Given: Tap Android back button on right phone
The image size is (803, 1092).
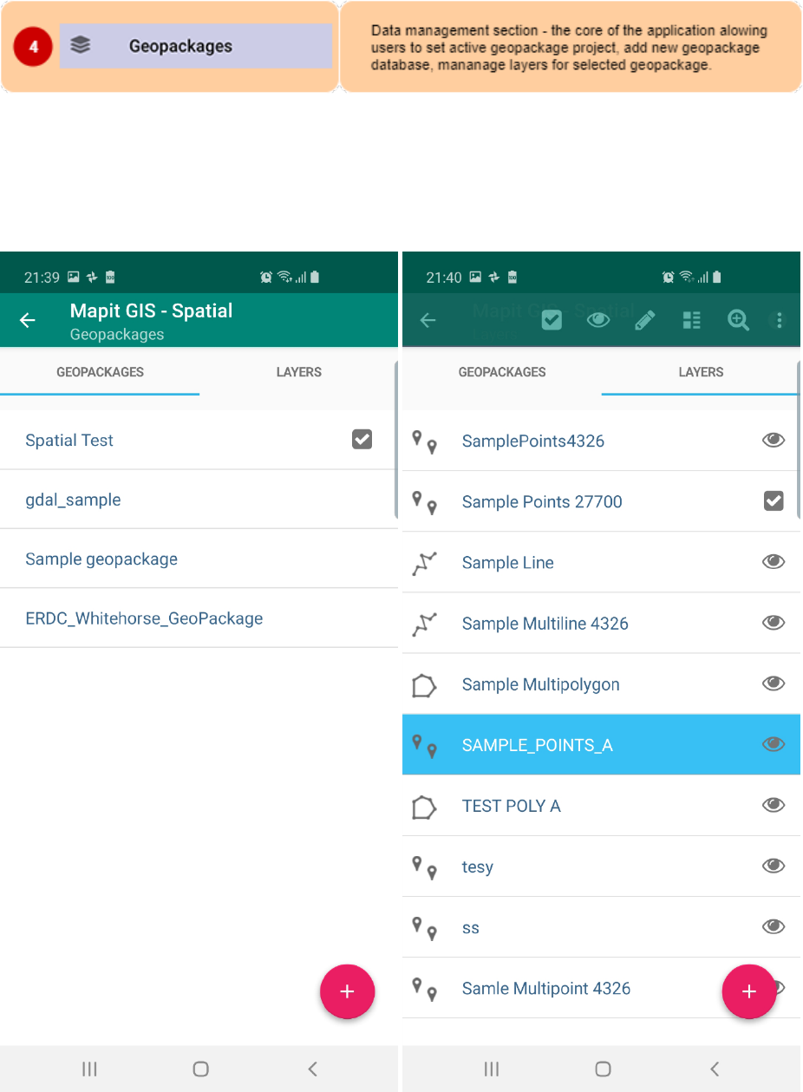Looking at the screenshot, I should (715, 1069).
